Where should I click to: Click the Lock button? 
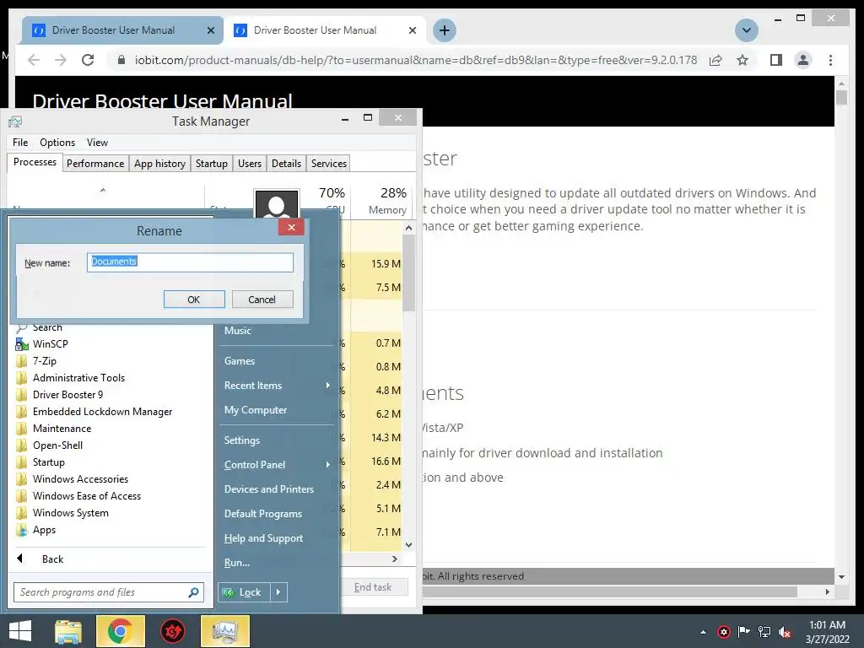tap(244, 592)
